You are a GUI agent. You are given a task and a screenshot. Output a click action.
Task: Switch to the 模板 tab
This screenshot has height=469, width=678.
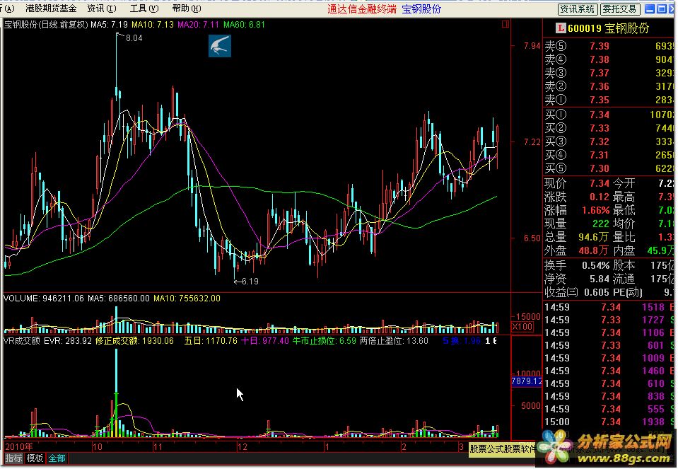coord(35,458)
